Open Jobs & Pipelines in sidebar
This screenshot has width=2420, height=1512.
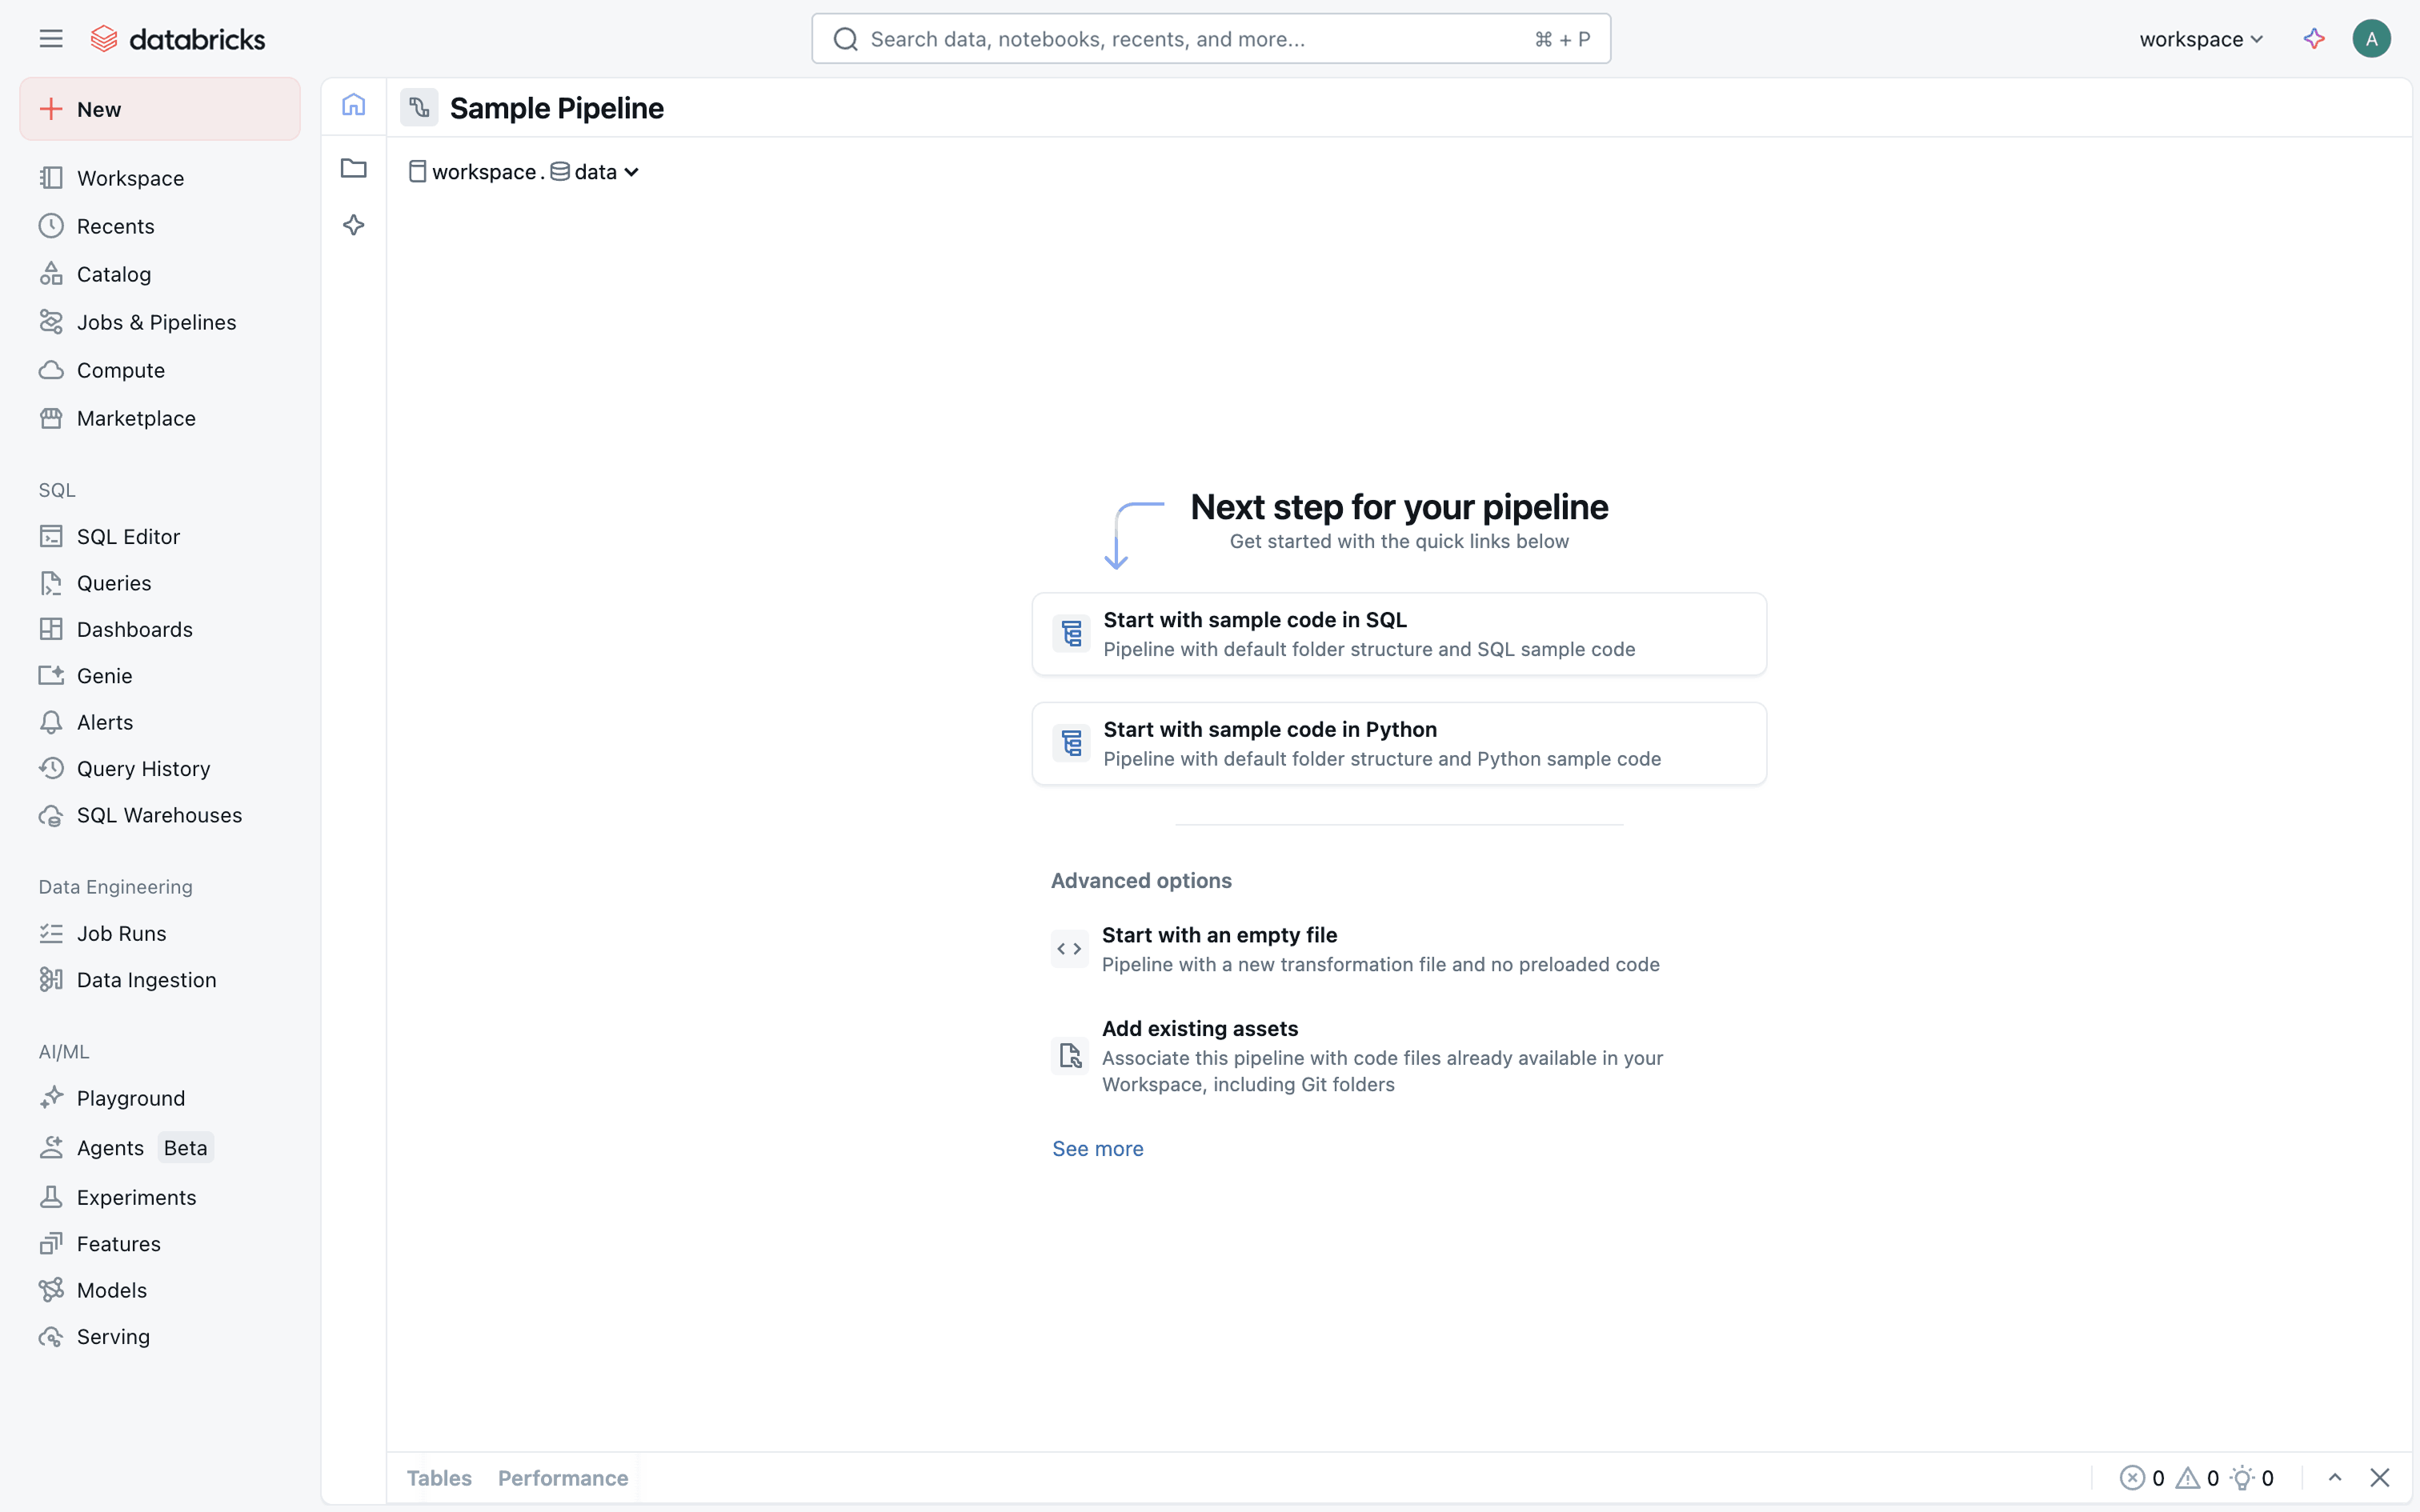(x=156, y=322)
